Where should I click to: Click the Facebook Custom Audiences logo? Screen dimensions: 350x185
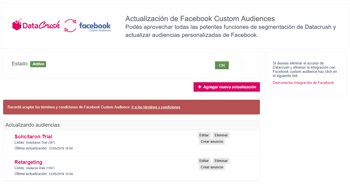coord(95,27)
